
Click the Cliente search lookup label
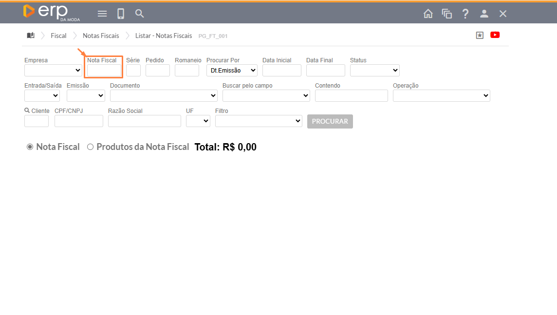coord(37,111)
